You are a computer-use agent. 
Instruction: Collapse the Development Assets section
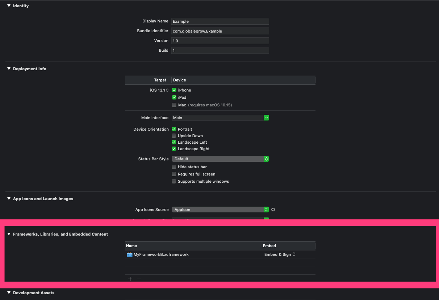[x=9, y=293]
